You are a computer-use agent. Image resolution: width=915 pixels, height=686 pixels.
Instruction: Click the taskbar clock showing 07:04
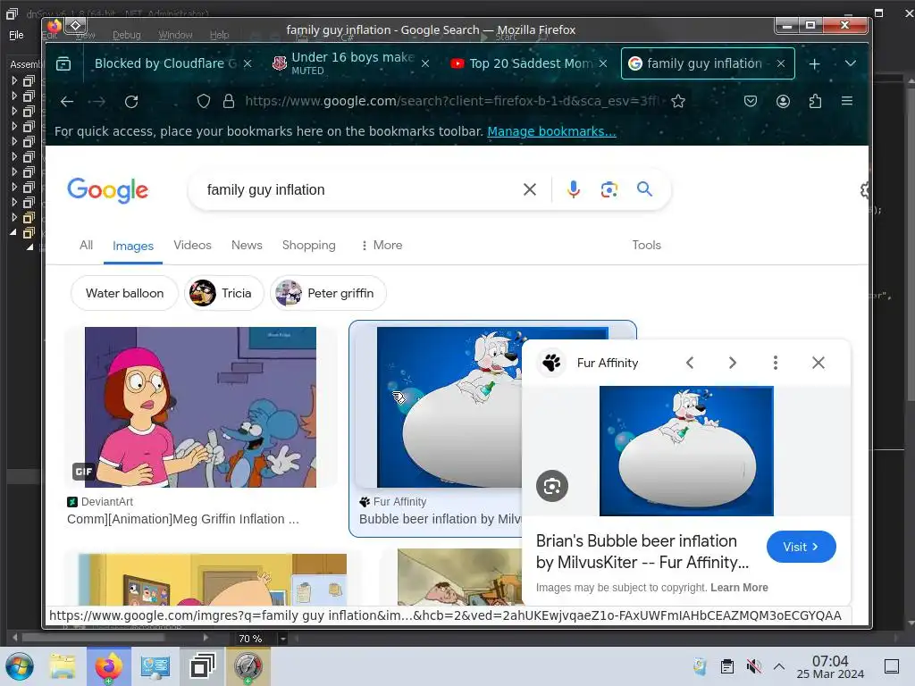(x=830, y=667)
